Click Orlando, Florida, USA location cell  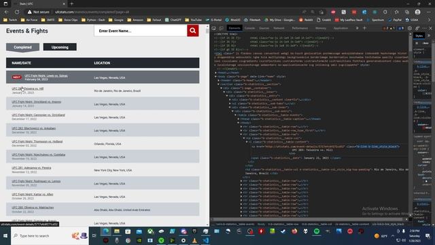pos(107,144)
